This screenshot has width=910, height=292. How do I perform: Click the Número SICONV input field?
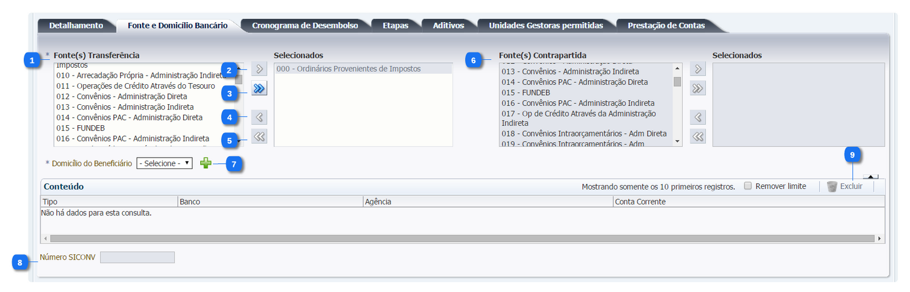click(x=137, y=257)
